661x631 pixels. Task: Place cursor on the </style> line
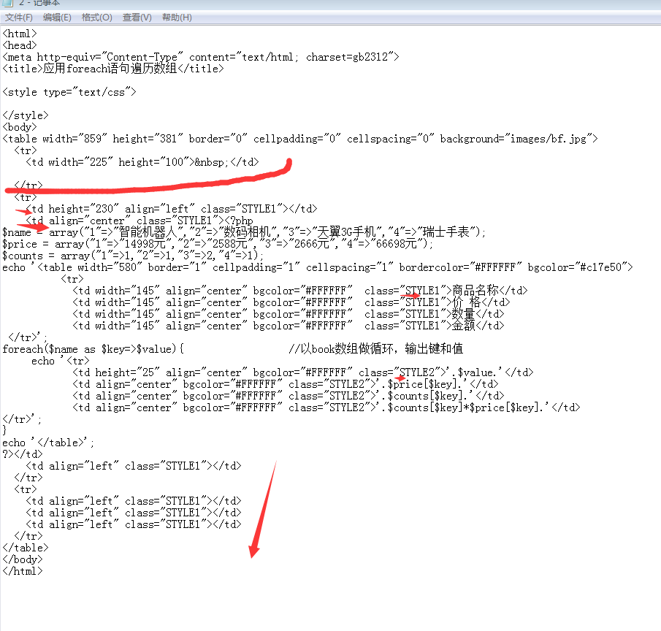(x=26, y=115)
